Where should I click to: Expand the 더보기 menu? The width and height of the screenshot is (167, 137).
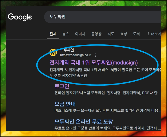tap(154, 34)
